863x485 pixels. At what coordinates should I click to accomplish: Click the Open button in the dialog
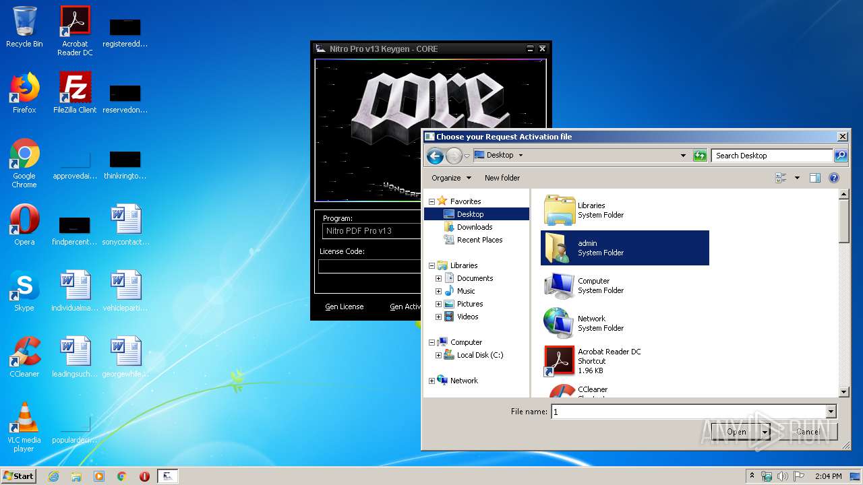coord(736,432)
